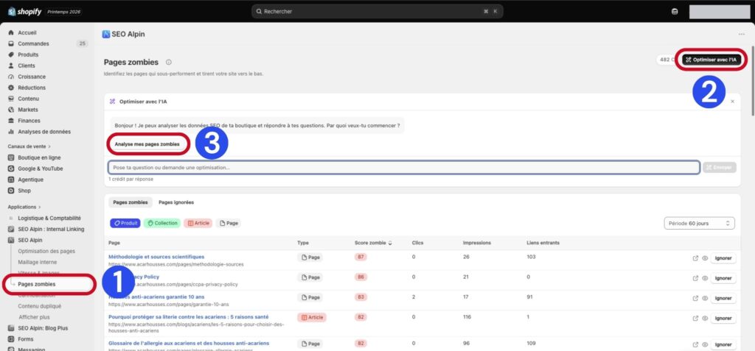Ignore the garantie 10 ans page
Screen dimensions: 755x351
click(723, 299)
